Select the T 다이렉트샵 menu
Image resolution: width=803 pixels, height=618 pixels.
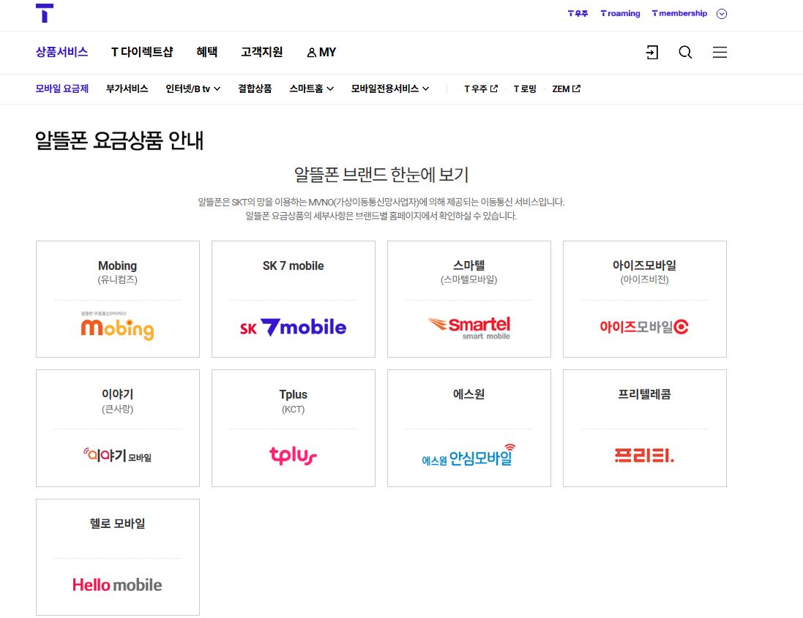142,52
